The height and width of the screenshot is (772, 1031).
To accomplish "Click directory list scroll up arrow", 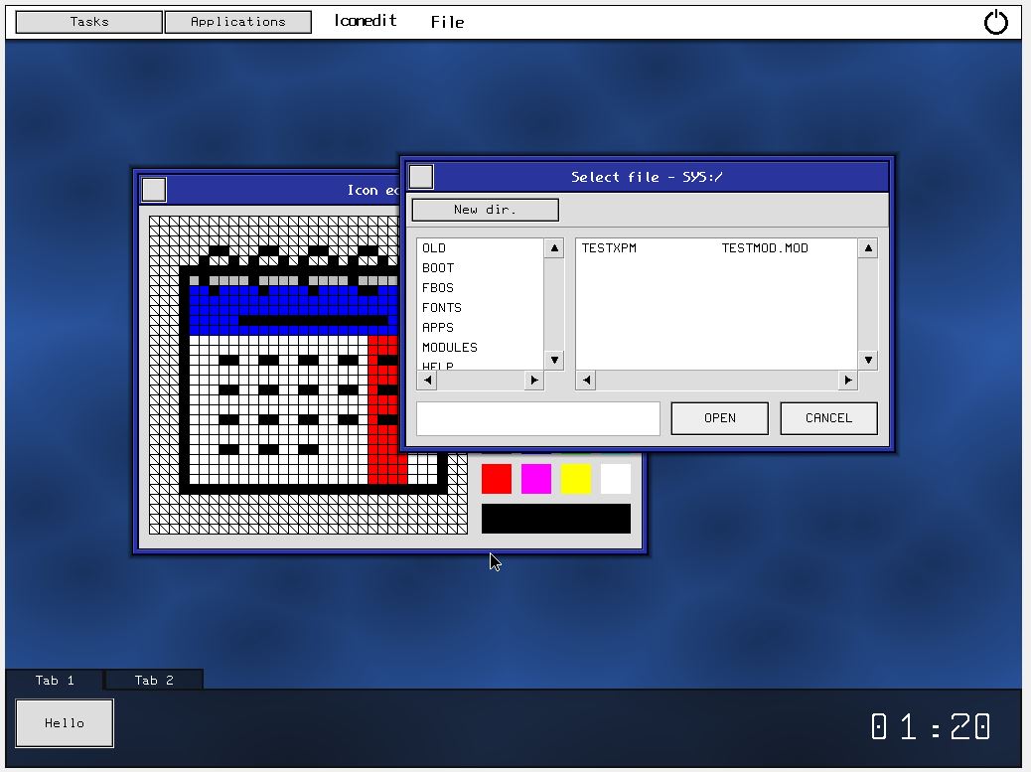I will tap(554, 248).
